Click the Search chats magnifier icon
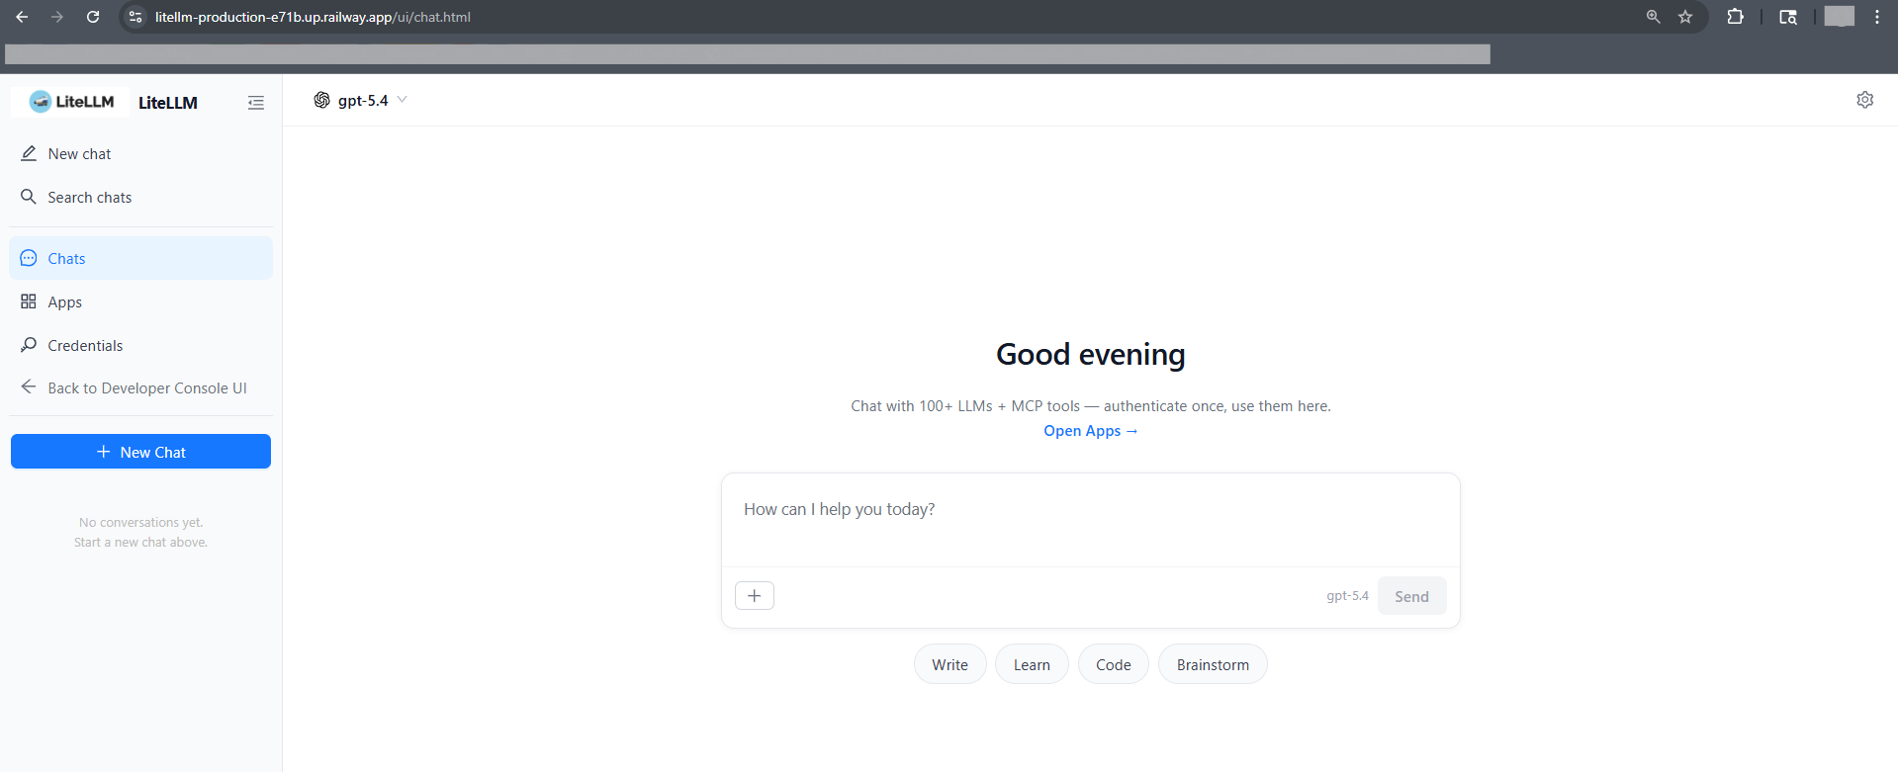Viewport: 1898px width, 772px height. (x=29, y=197)
